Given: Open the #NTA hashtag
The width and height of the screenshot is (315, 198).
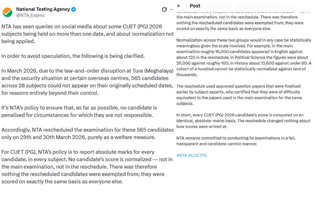Looking at the screenshot, I should (182, 155).
